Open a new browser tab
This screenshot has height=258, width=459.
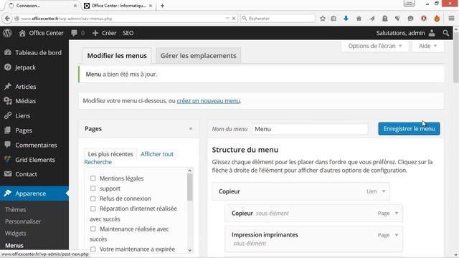tap(162, 6)
